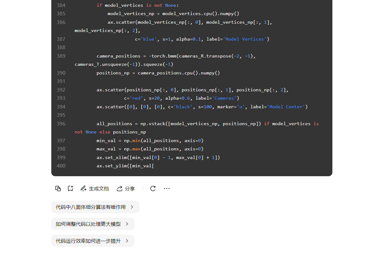This screenshot has width=372, height=266.
Task: Click code text min_val = np.min(all_positions, axis=0)
Action: pos(150,141)
